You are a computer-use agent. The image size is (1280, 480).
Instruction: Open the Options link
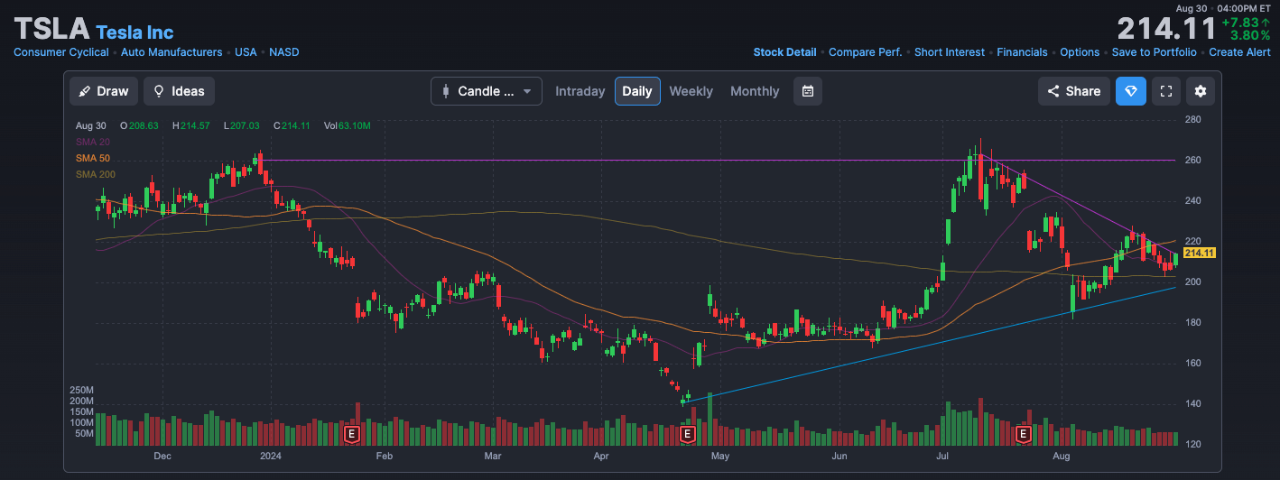click(x=1080, y=52)
